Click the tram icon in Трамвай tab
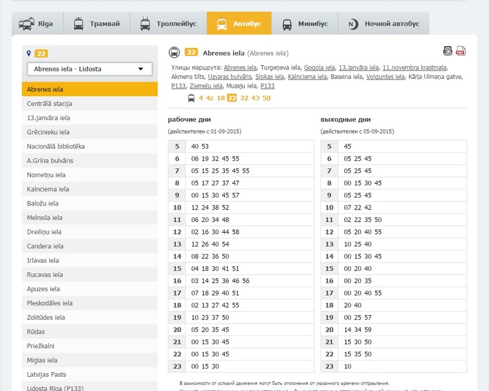 point(79,24)
